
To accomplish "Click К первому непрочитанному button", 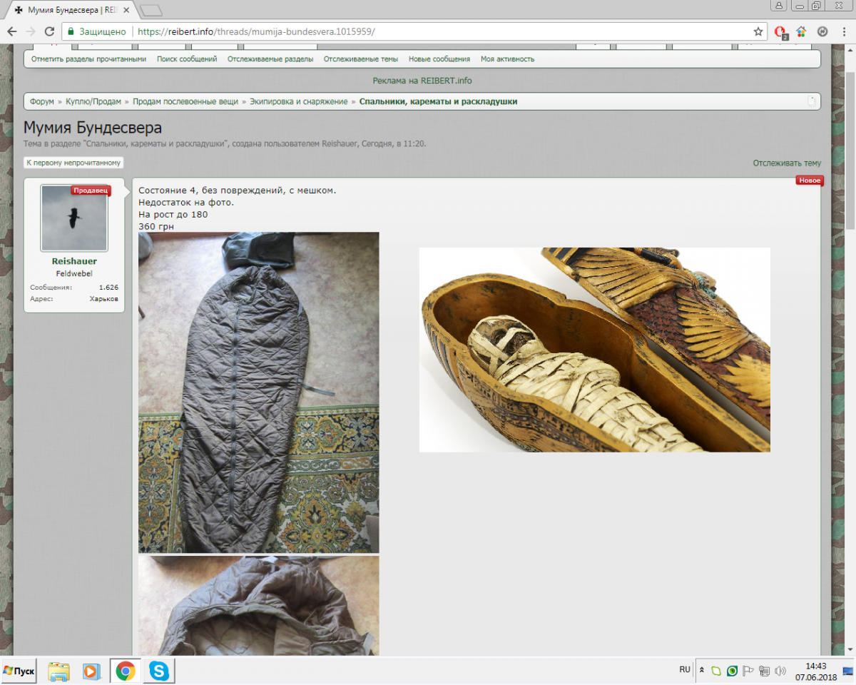I will (x=73, y=163).
